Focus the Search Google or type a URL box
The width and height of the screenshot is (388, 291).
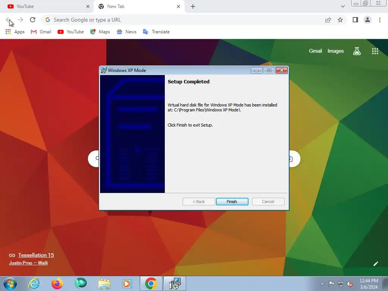183,20
